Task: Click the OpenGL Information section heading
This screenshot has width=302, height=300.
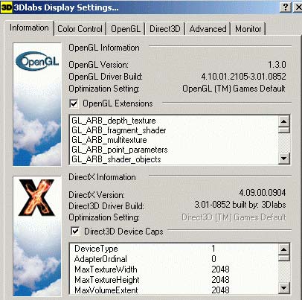Action: [104, 48]
